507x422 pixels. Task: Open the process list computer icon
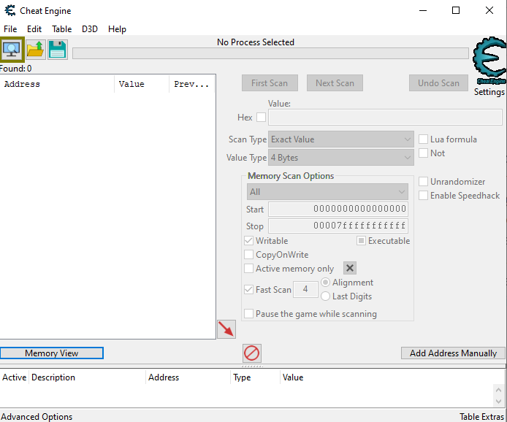pyautogui.click(x=12, y=50)
